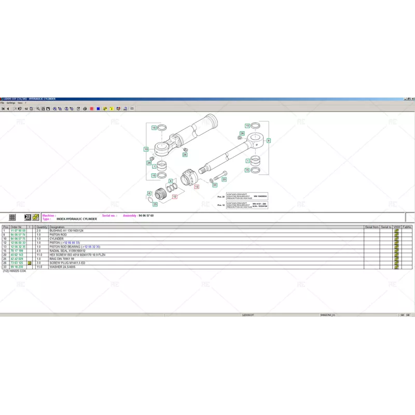The width and height of the screenshot is (415, 415).
Task: Open the Print function from the toolbar
Action: pyautogui.click(x=85, y=109)
